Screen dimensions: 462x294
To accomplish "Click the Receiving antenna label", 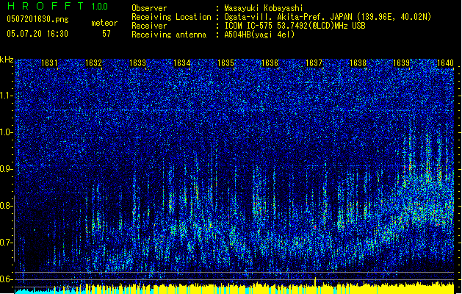I will tap(169, 35).
